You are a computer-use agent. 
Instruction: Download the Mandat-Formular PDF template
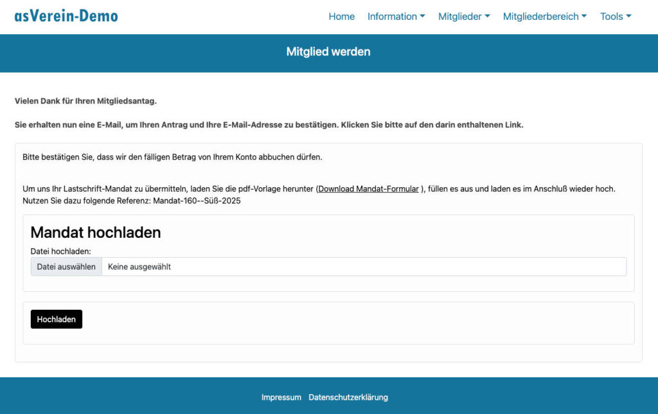click(368, 189)
